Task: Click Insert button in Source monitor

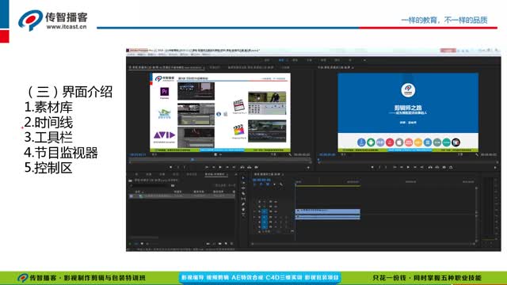Action: [242, 167]
